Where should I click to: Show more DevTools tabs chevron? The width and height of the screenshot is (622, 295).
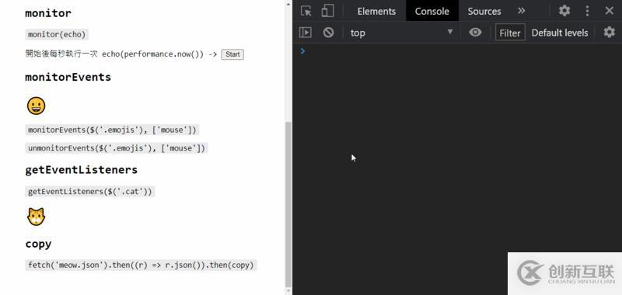521,11
